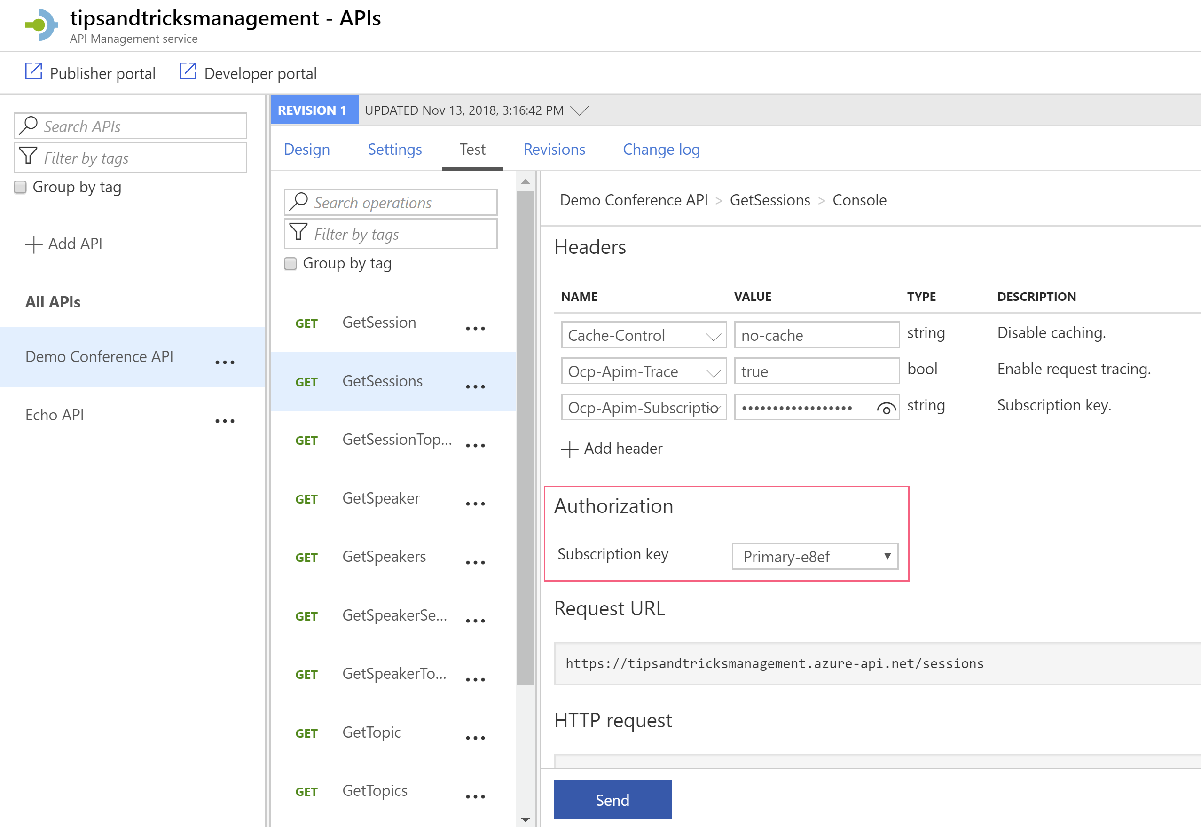
Task: Open the ellipsis menu for GetSpeakerTo...
Action: point(475,679)
